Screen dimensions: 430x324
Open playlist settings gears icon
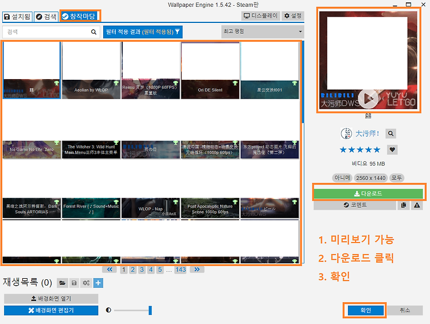[x=86, y=283]
